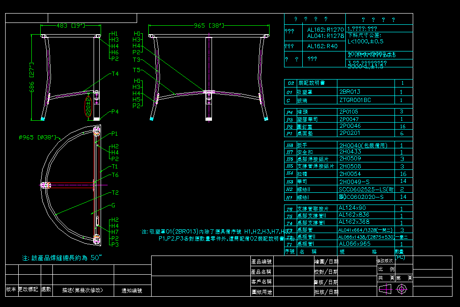Select part number 2H0054
The width and height of the screenshot is (460, 307).
pos(350,174)
